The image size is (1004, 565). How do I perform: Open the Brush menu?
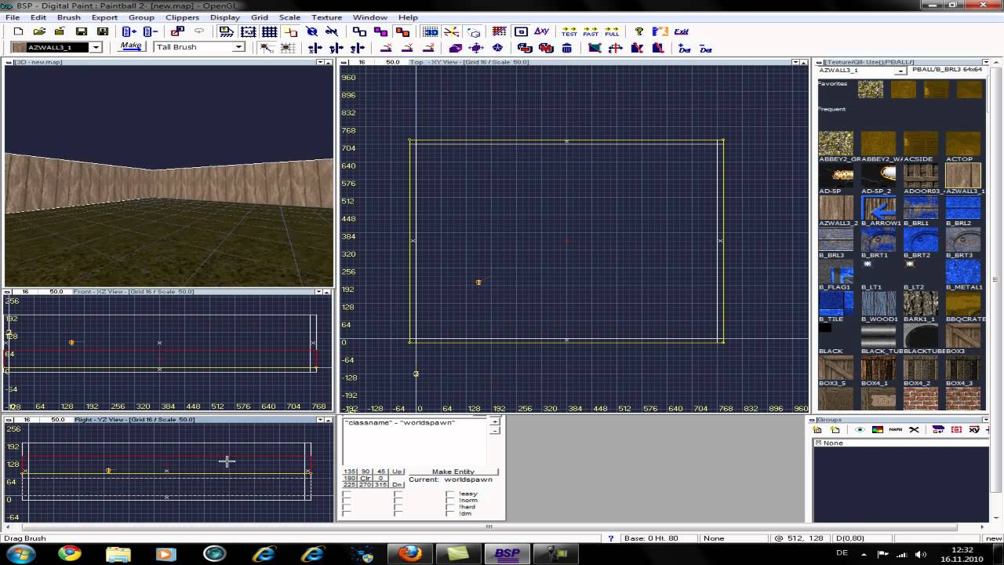coord(68,17)
